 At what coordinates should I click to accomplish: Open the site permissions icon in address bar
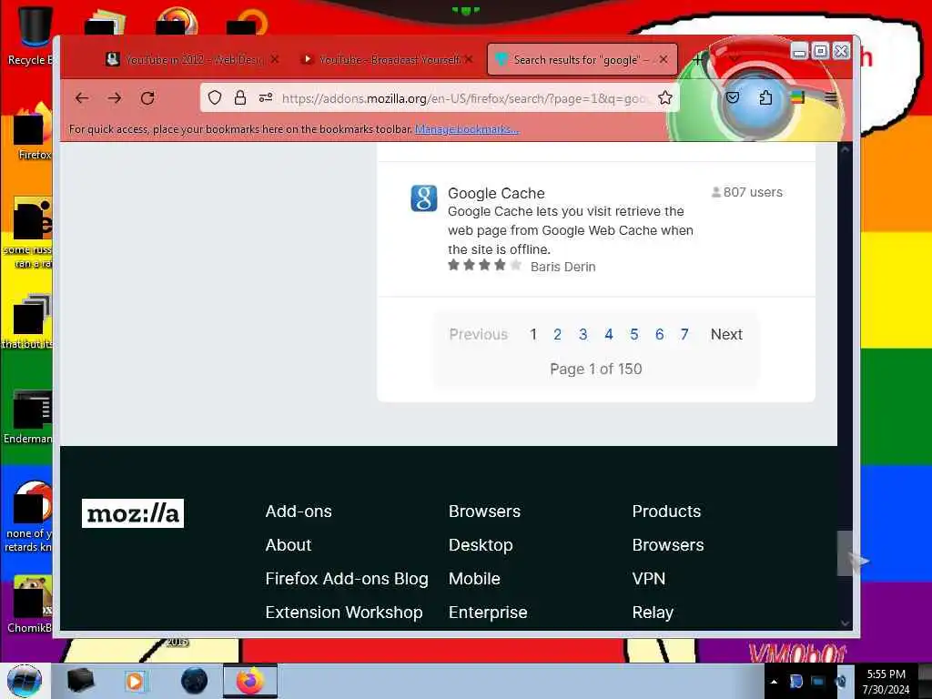[x=266, y=97]
